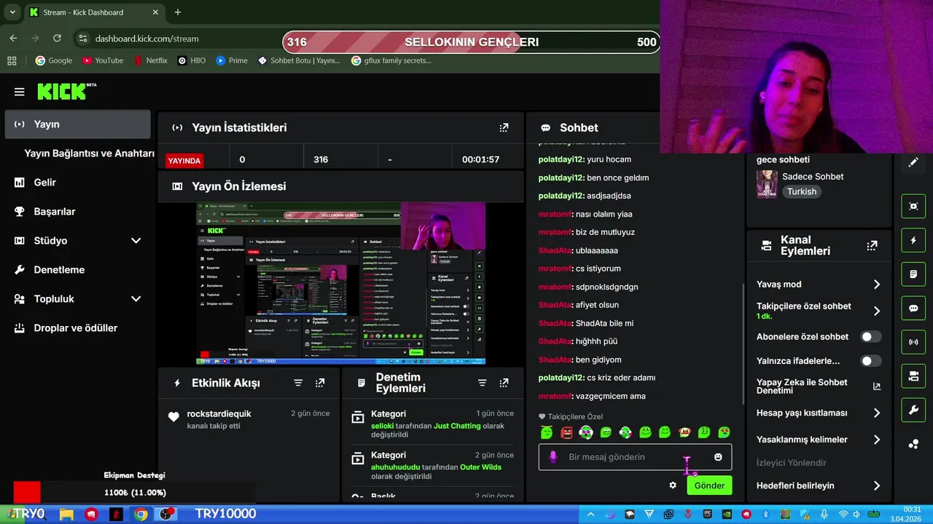Open the Sohbet Botu bookmark
Image resolution: width=933 pixels, height=524 pixels.
click(x=299, y=60)
